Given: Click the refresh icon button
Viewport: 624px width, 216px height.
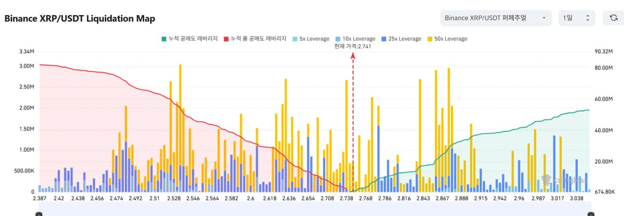Looking at the screenshot, I should coord(613,18).
